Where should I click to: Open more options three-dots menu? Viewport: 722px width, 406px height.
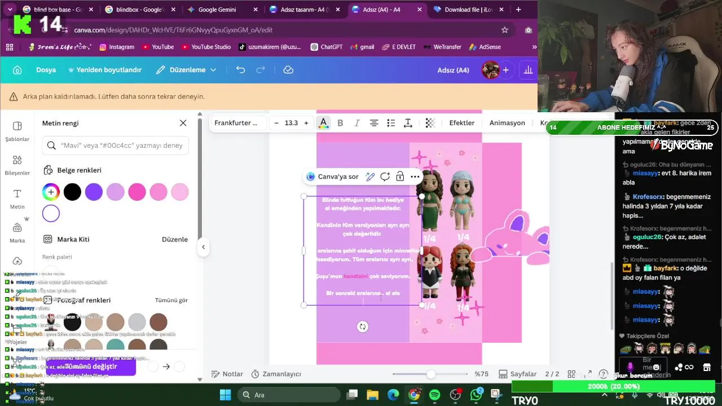[415, 176]
